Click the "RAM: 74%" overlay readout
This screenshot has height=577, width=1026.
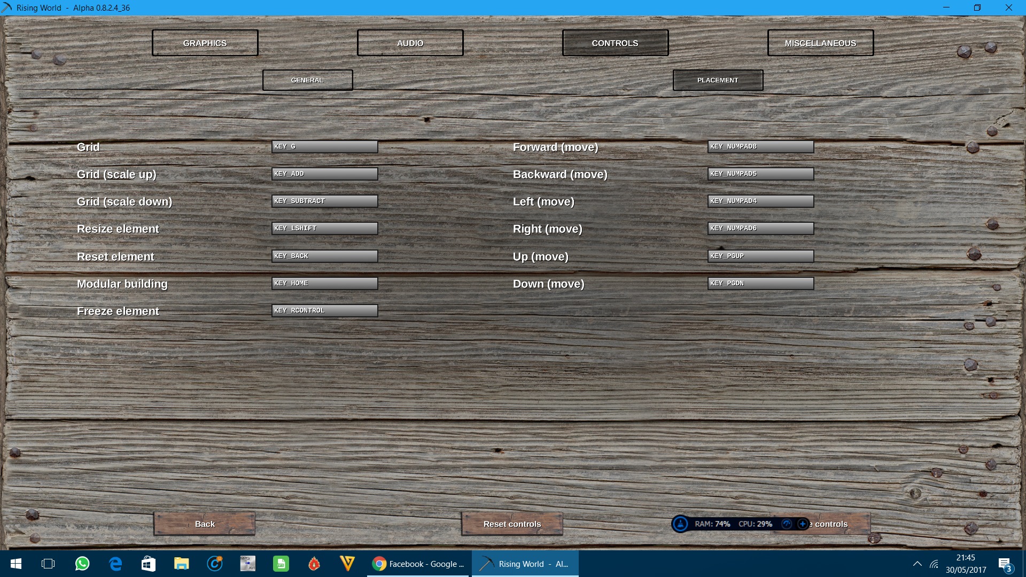(712, 524)
